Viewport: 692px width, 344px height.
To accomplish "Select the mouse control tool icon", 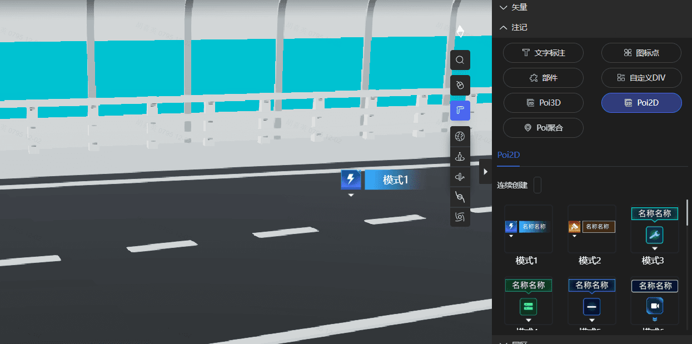I will pos(460,85).
